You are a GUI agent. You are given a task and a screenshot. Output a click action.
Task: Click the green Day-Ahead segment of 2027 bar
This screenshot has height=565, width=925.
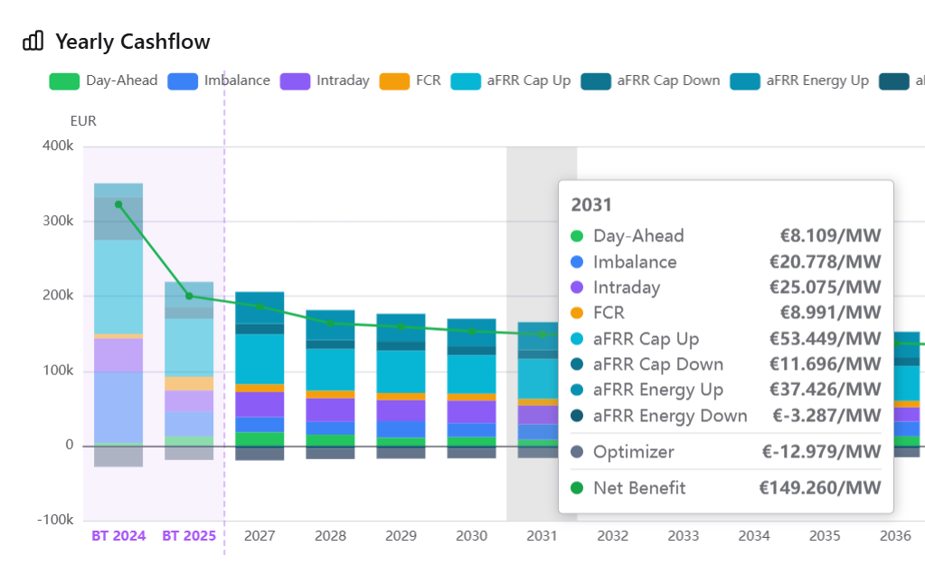pyautogui.click(x=260, y=439)
